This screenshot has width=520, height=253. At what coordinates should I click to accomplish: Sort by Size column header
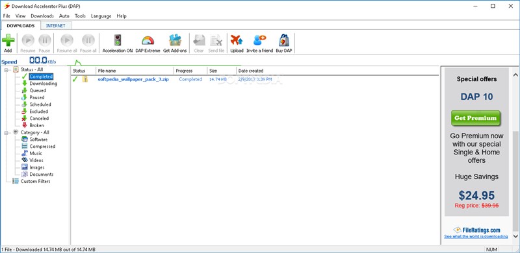pos(222,71)
